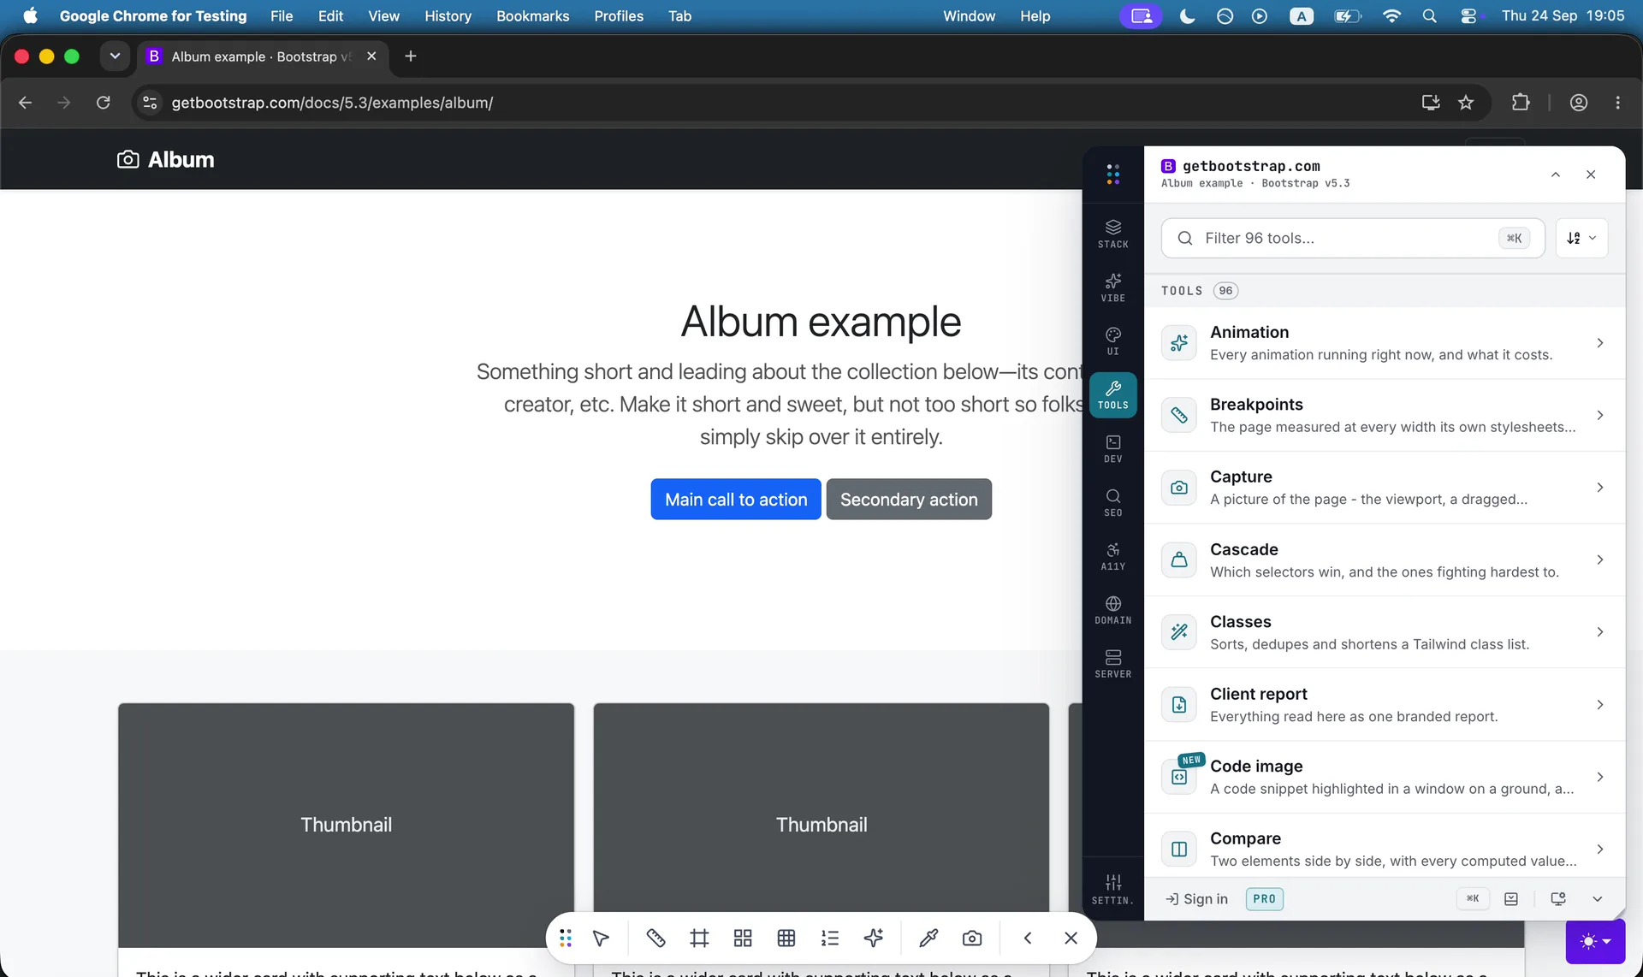Click the first Thumbnail card image
This screenshot has width=1643, height=977.
[x=346, y=825]
